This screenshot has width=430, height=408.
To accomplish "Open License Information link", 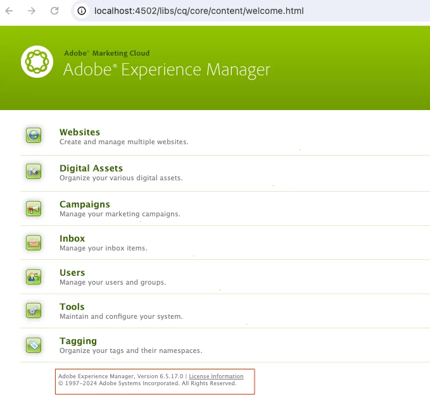I will tap(216, 376).
